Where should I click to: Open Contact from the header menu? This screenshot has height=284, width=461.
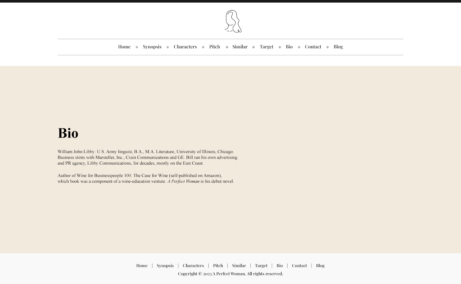[313, 47]
